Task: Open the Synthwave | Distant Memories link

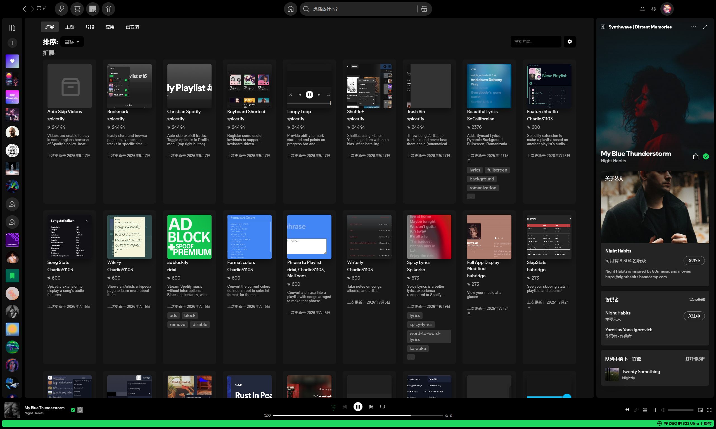Action: pos(640,27)
